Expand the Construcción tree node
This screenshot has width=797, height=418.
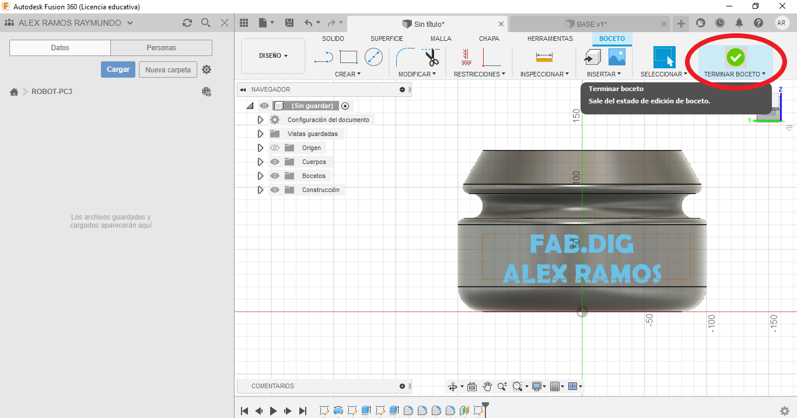(261, 190)
